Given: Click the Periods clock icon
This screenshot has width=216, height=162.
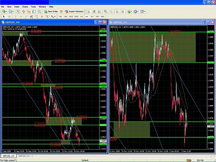Looking at the screenshot, I should tap(135, 11).
